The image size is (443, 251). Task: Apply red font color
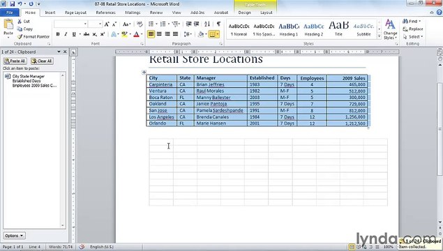(x=136, y=34)
